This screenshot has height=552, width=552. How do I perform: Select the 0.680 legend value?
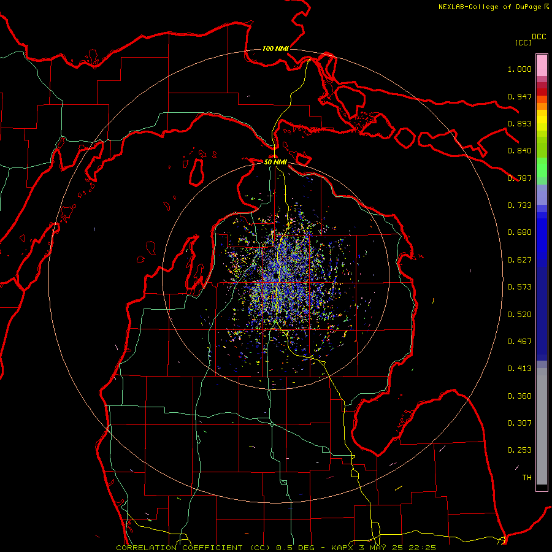click(x=519, y=232)
